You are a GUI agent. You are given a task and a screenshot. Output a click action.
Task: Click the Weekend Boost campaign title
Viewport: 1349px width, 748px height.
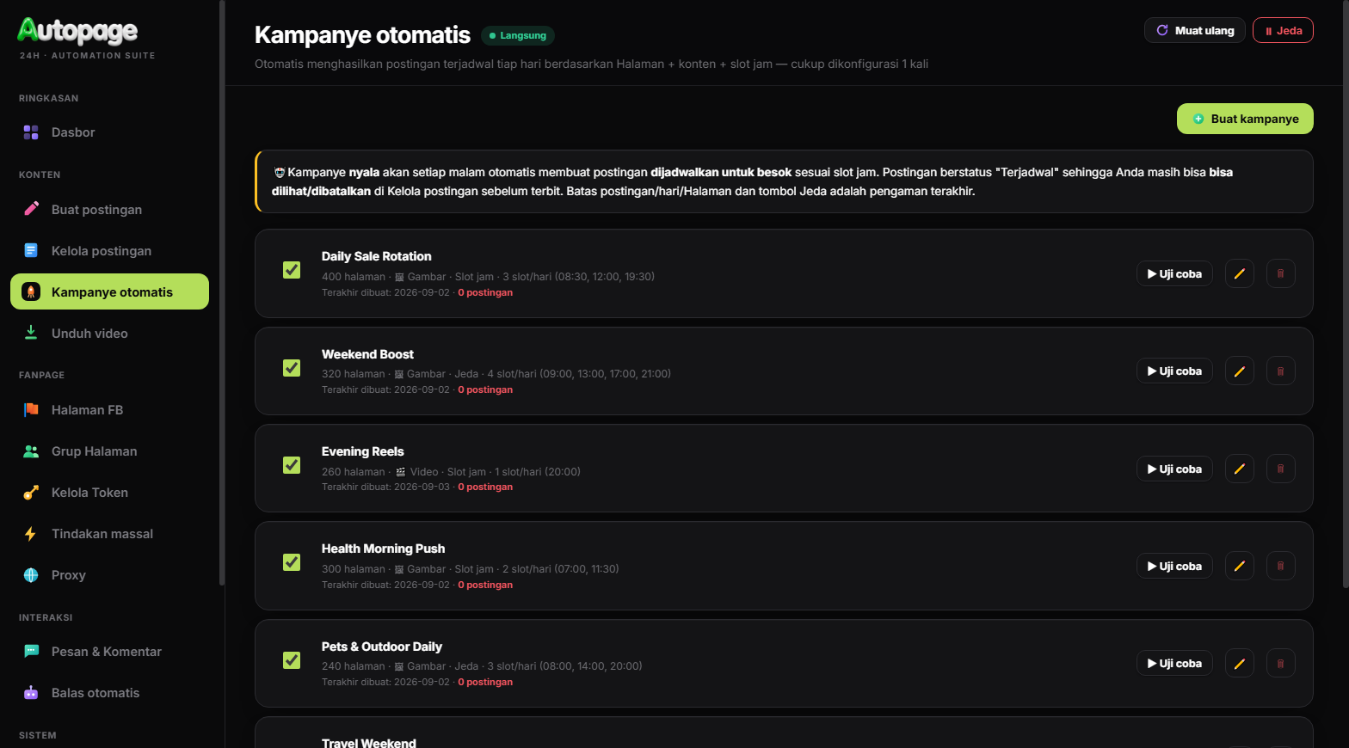(367, 354)
